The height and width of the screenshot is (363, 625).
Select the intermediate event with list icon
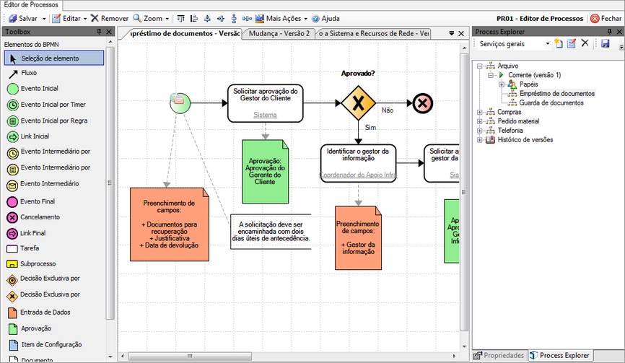48,167
